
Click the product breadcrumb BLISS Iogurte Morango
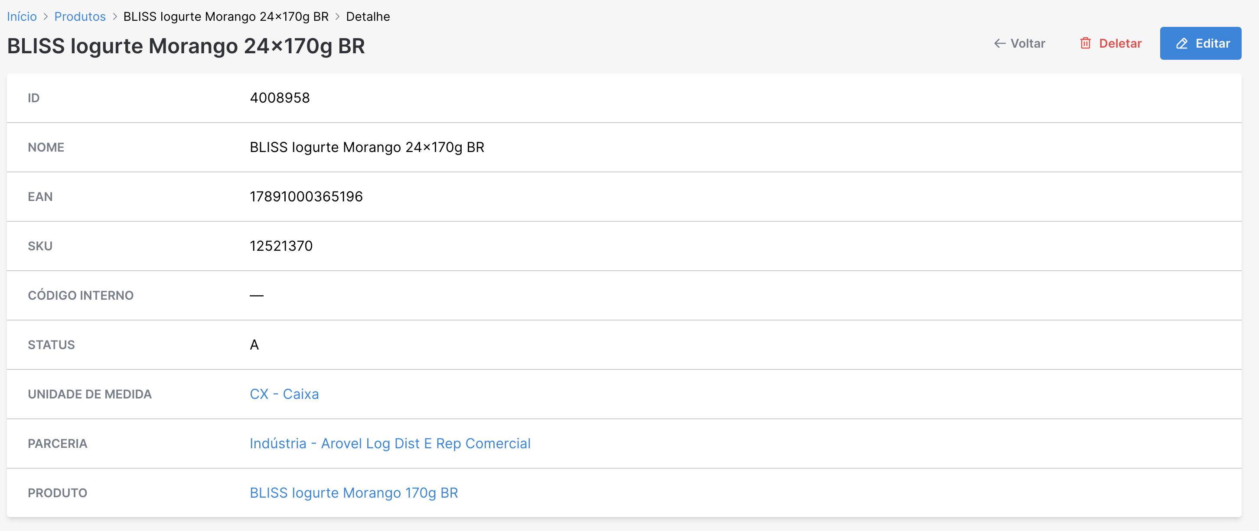pos(226,16)
